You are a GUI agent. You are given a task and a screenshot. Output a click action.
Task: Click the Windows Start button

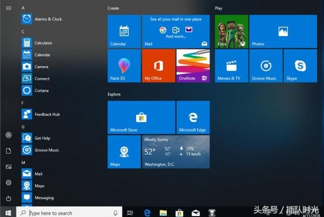[x=8, y=212]
